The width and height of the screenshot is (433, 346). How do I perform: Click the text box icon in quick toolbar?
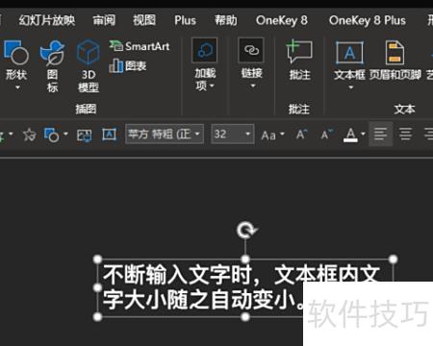click(110, 135)
